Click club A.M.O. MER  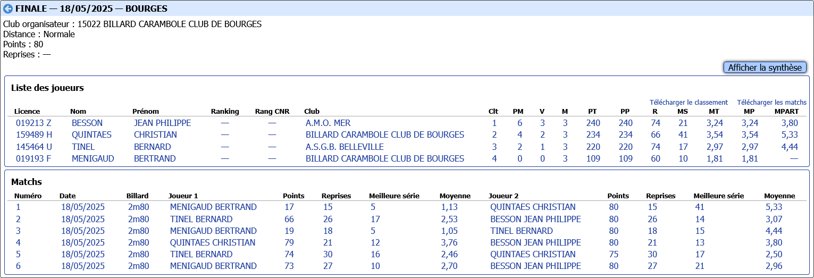tap(328, 123)
